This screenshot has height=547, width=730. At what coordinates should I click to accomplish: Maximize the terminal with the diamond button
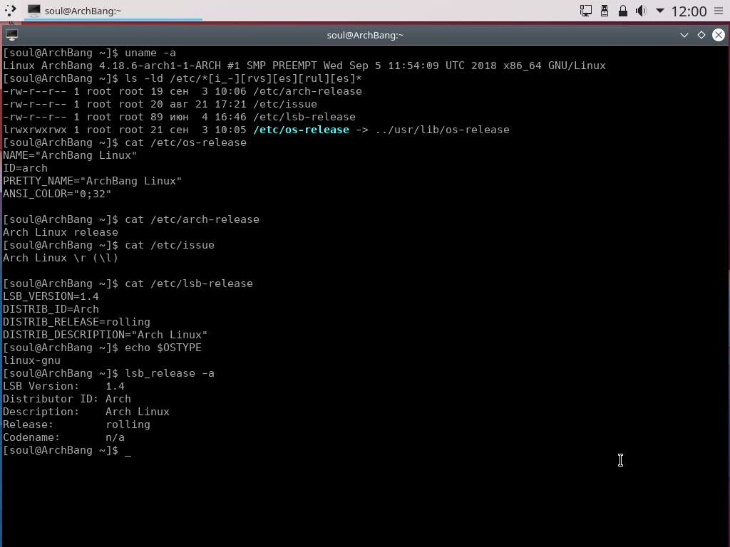pos(701,35)
